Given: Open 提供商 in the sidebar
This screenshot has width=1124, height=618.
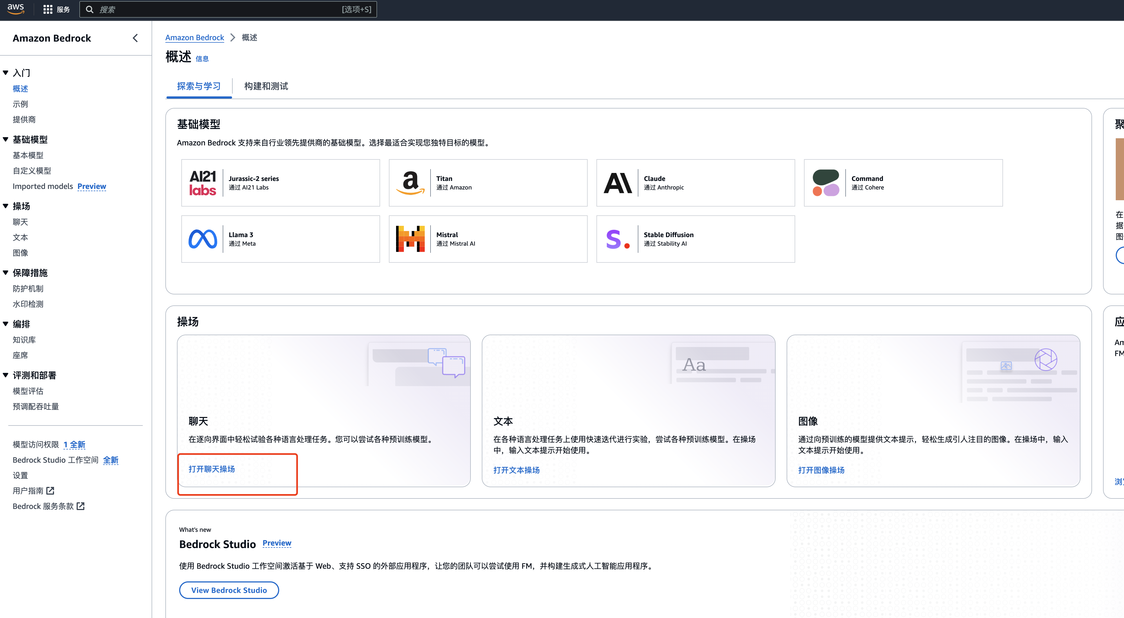Looking at the screenshot, I should [25, 120].
